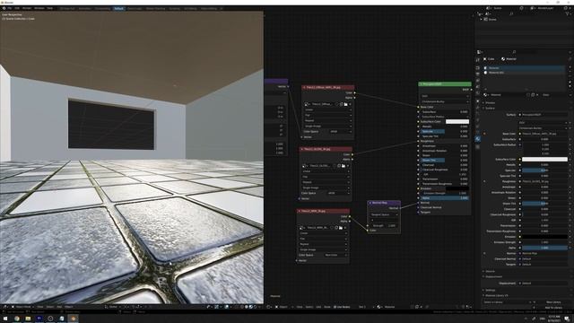Switch viewport to Rendered shading mode
The image size is (574, 323).
(x=255, y=307)
